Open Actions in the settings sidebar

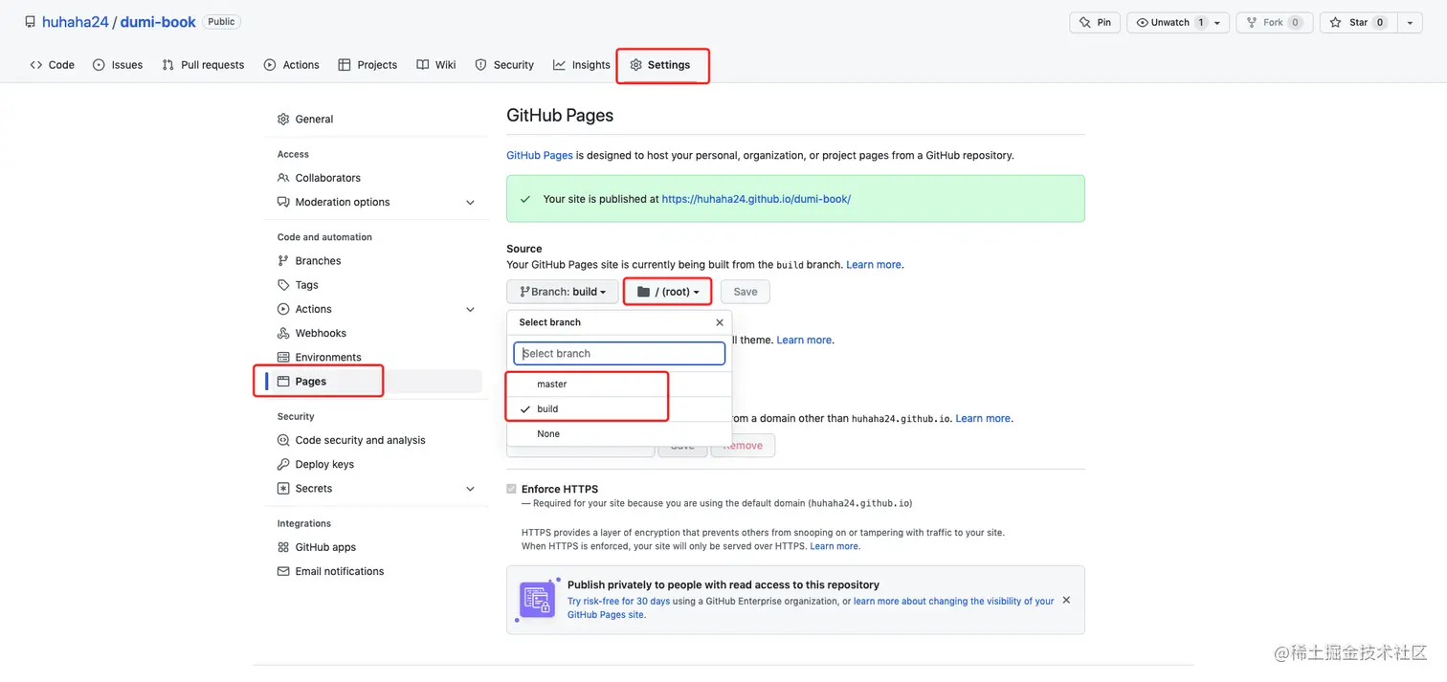pos(313,309)
